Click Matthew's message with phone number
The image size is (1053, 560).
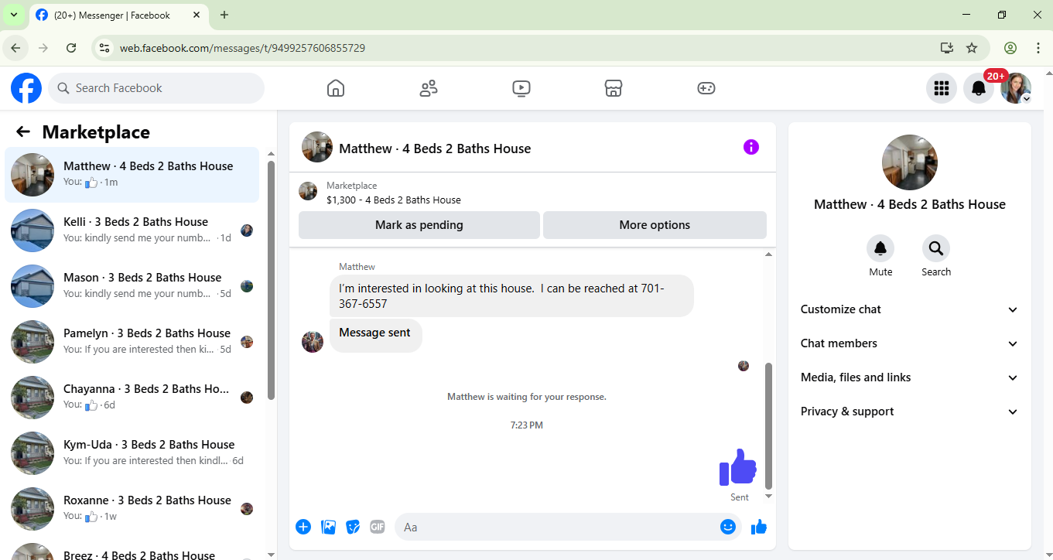coord(511,295)
